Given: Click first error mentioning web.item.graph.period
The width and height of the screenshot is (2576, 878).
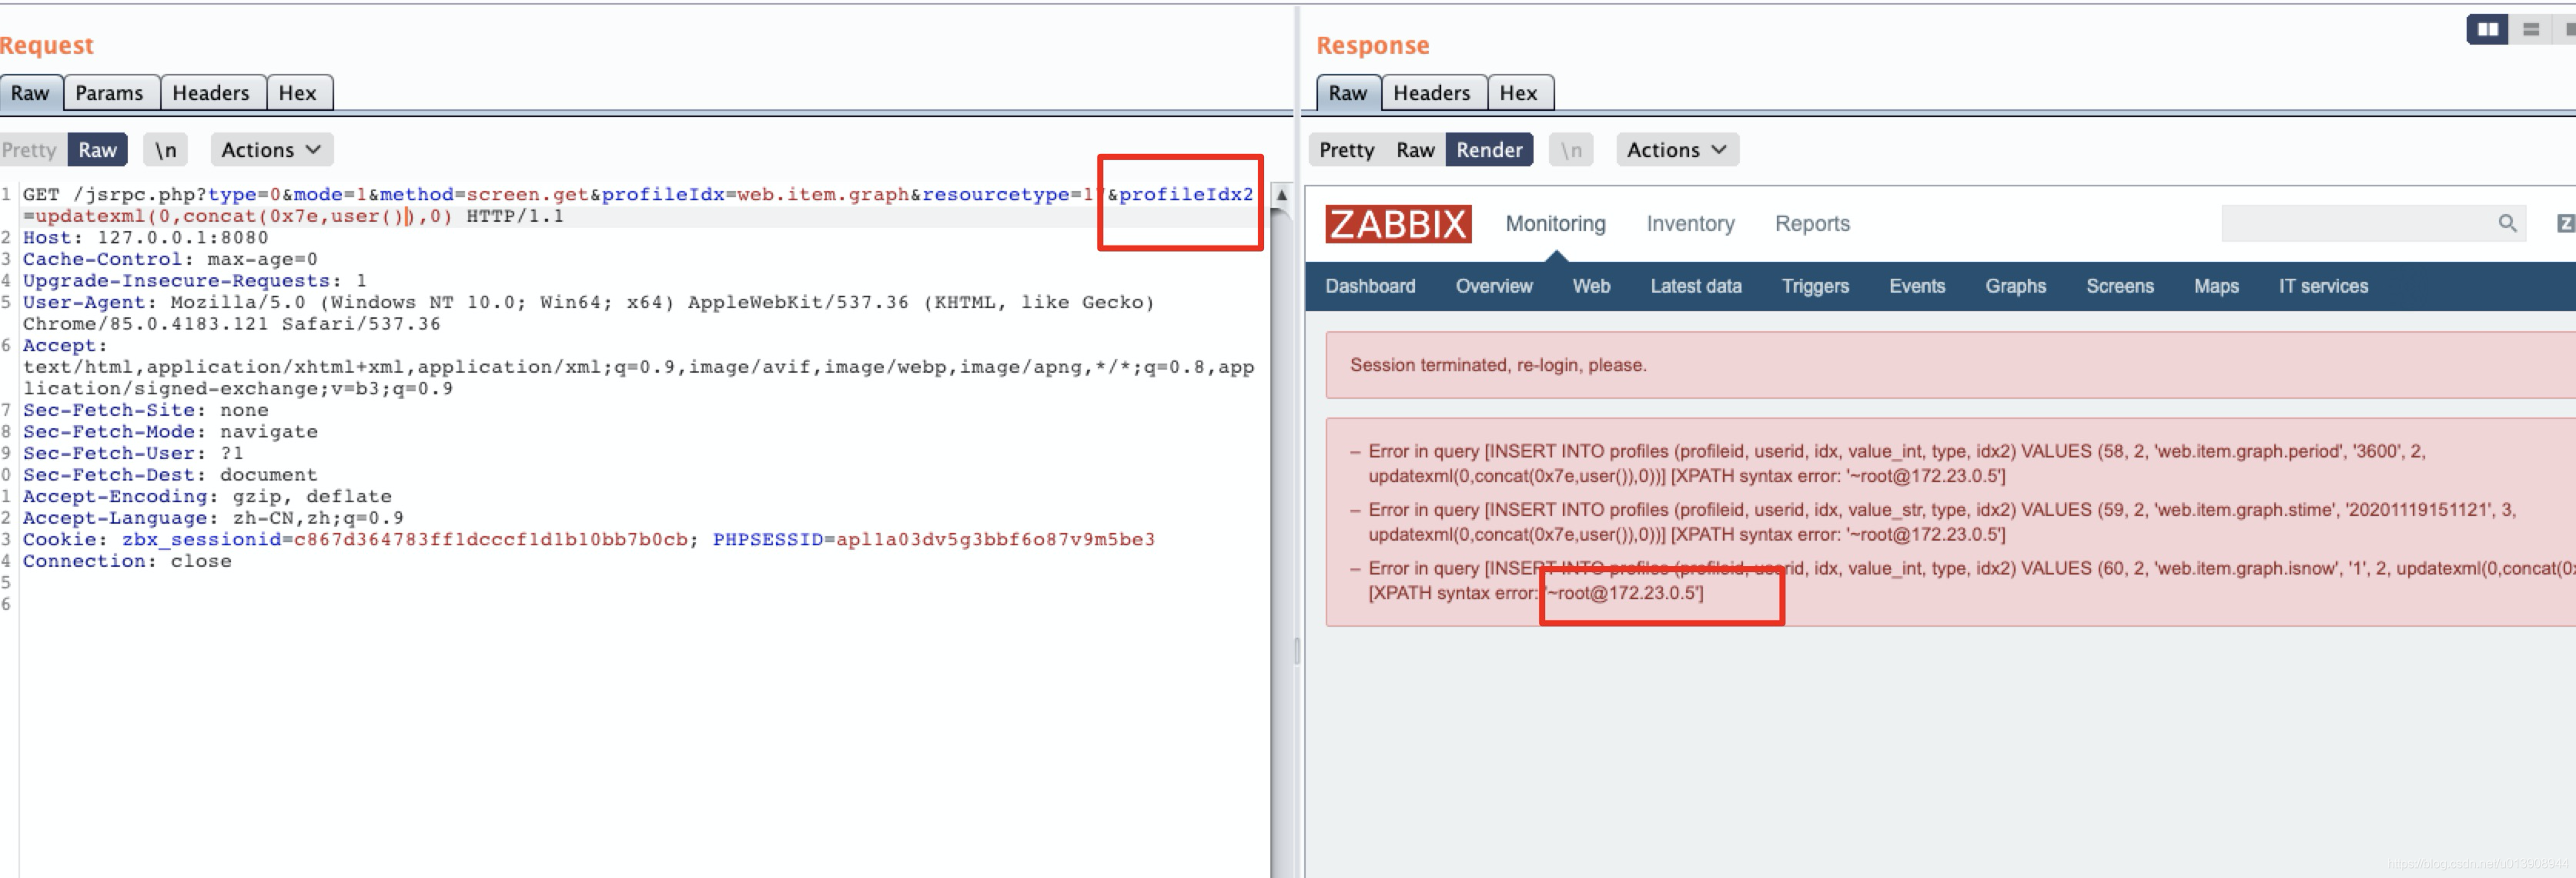Looking at the screenshot, I should click(1897, 463).
